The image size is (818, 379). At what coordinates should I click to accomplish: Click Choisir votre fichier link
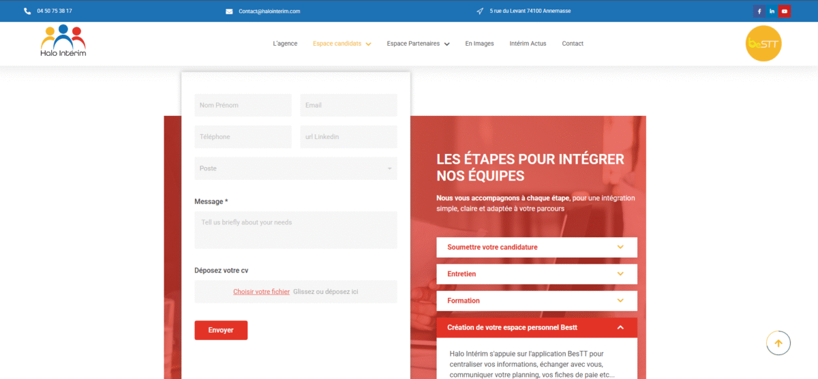(261, 292)
